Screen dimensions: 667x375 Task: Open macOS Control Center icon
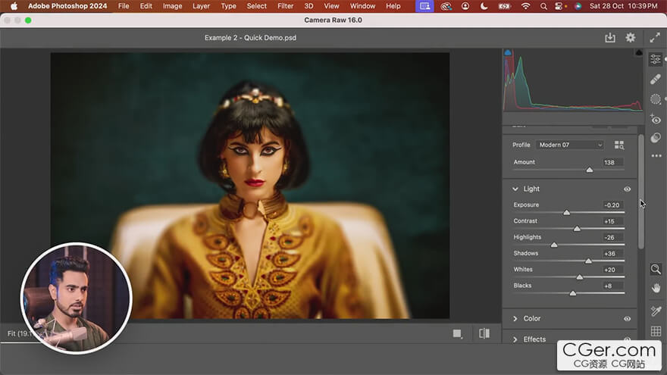[x=559, y=6]
